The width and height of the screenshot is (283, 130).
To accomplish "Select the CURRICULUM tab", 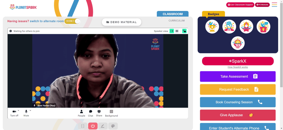I will click(x=177, y=21).
